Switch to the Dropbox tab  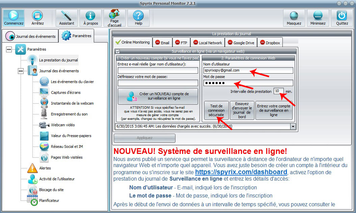[x=270, y=43]
